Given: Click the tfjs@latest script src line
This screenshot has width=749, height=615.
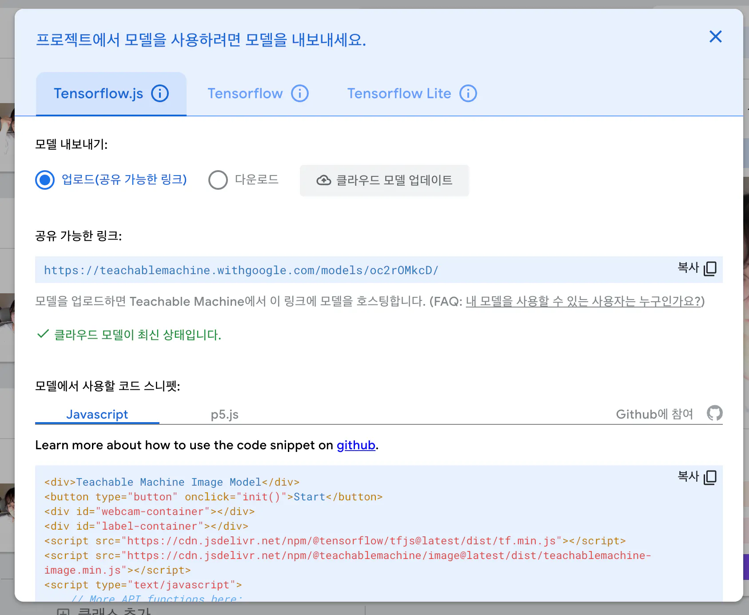Looking at the screenshot, I should pyautogui.click(x=335, y=541).
